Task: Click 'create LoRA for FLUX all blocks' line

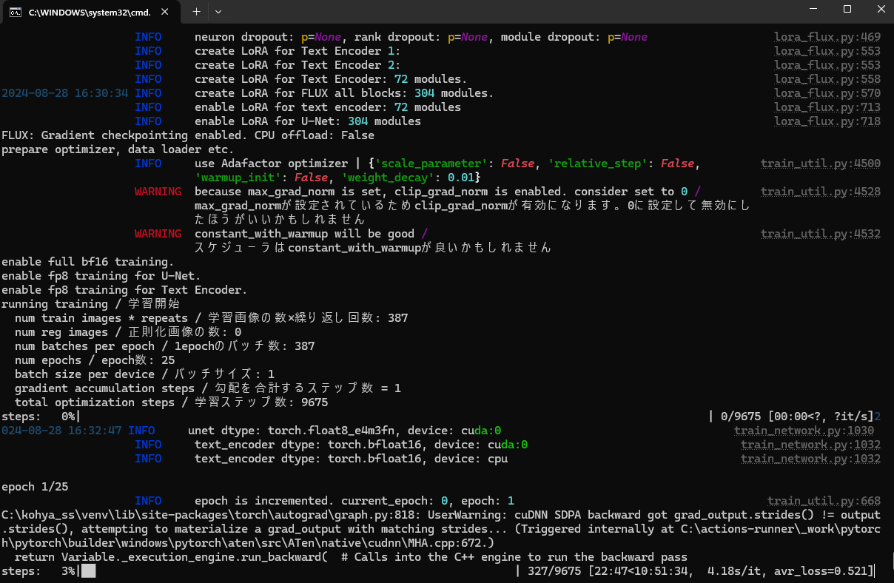Action: coord(344,93)
